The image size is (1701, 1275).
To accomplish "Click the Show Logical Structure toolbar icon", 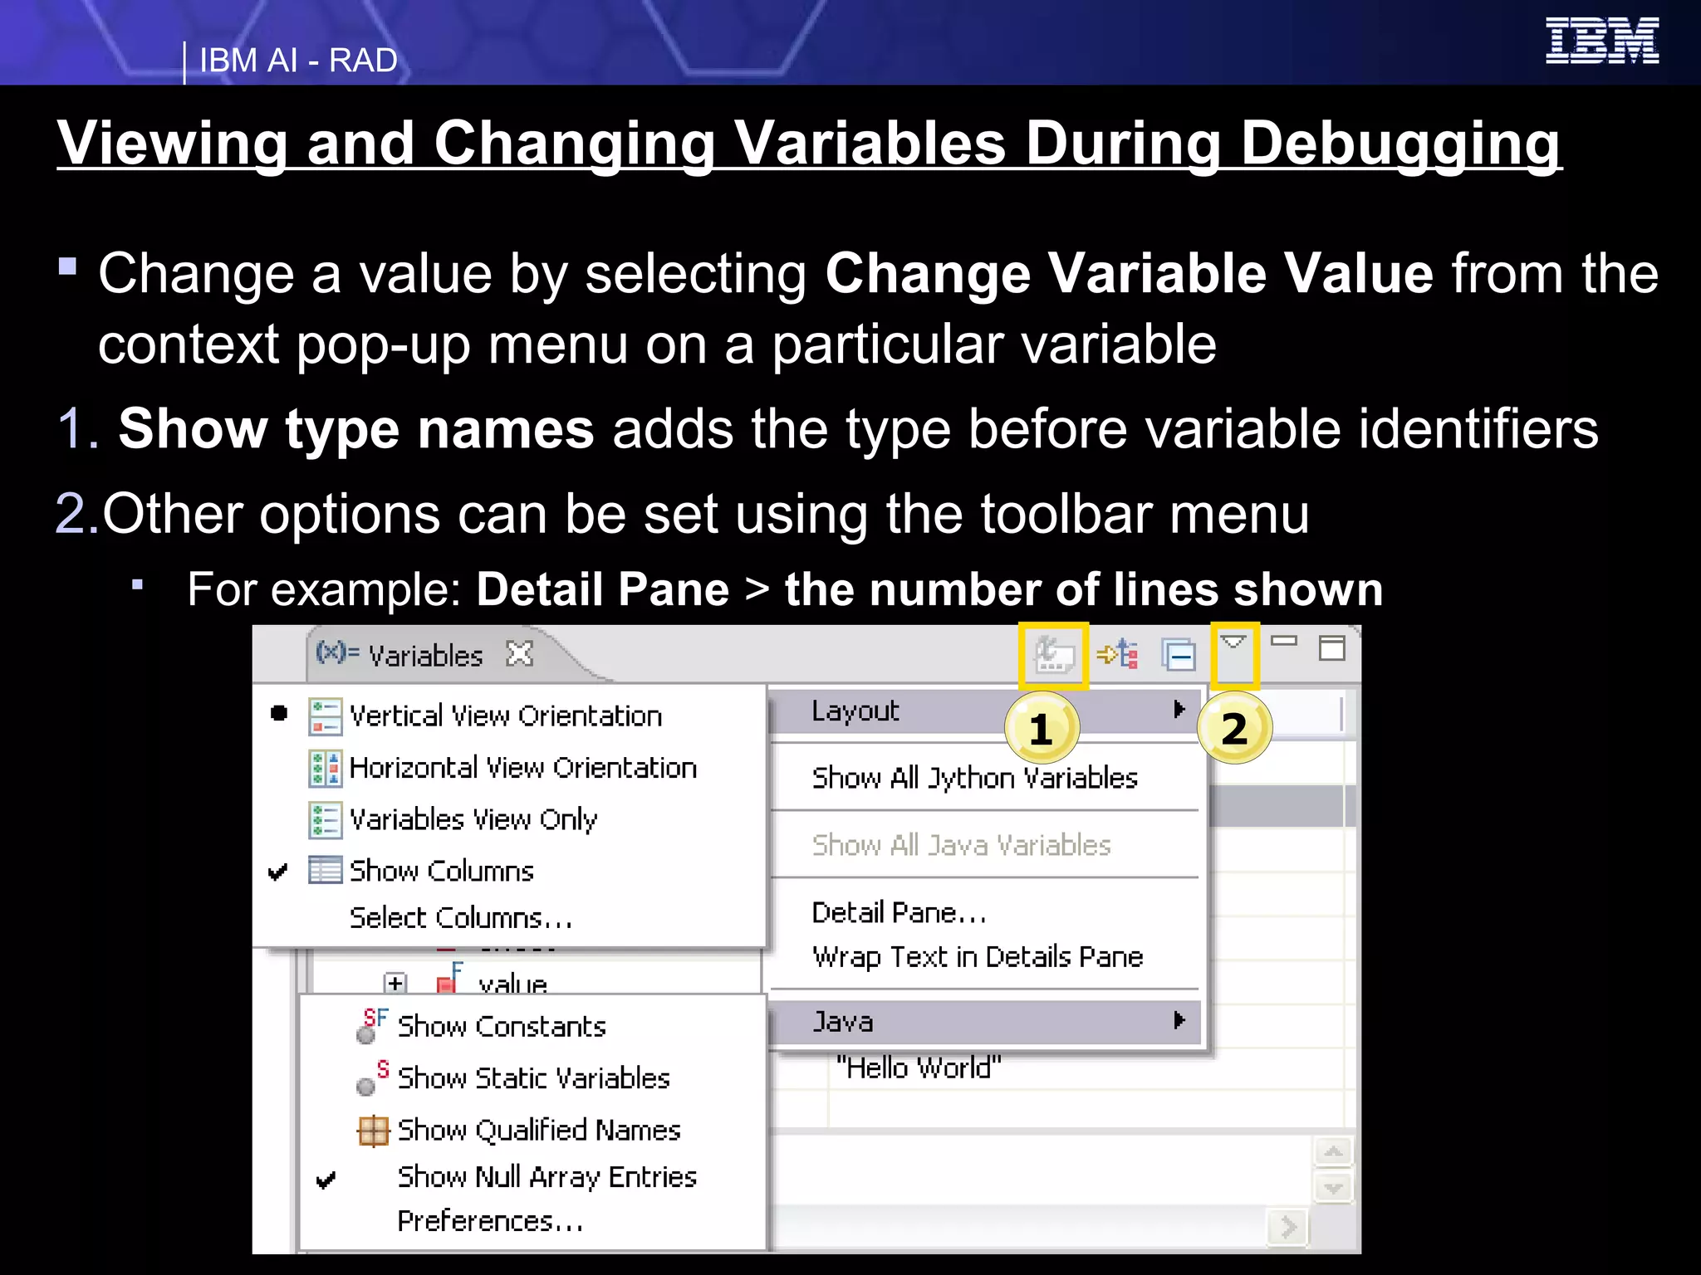I will [x=1118, y=655].
